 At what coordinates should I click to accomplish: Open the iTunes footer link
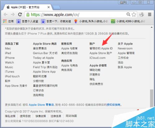[10, 72]
